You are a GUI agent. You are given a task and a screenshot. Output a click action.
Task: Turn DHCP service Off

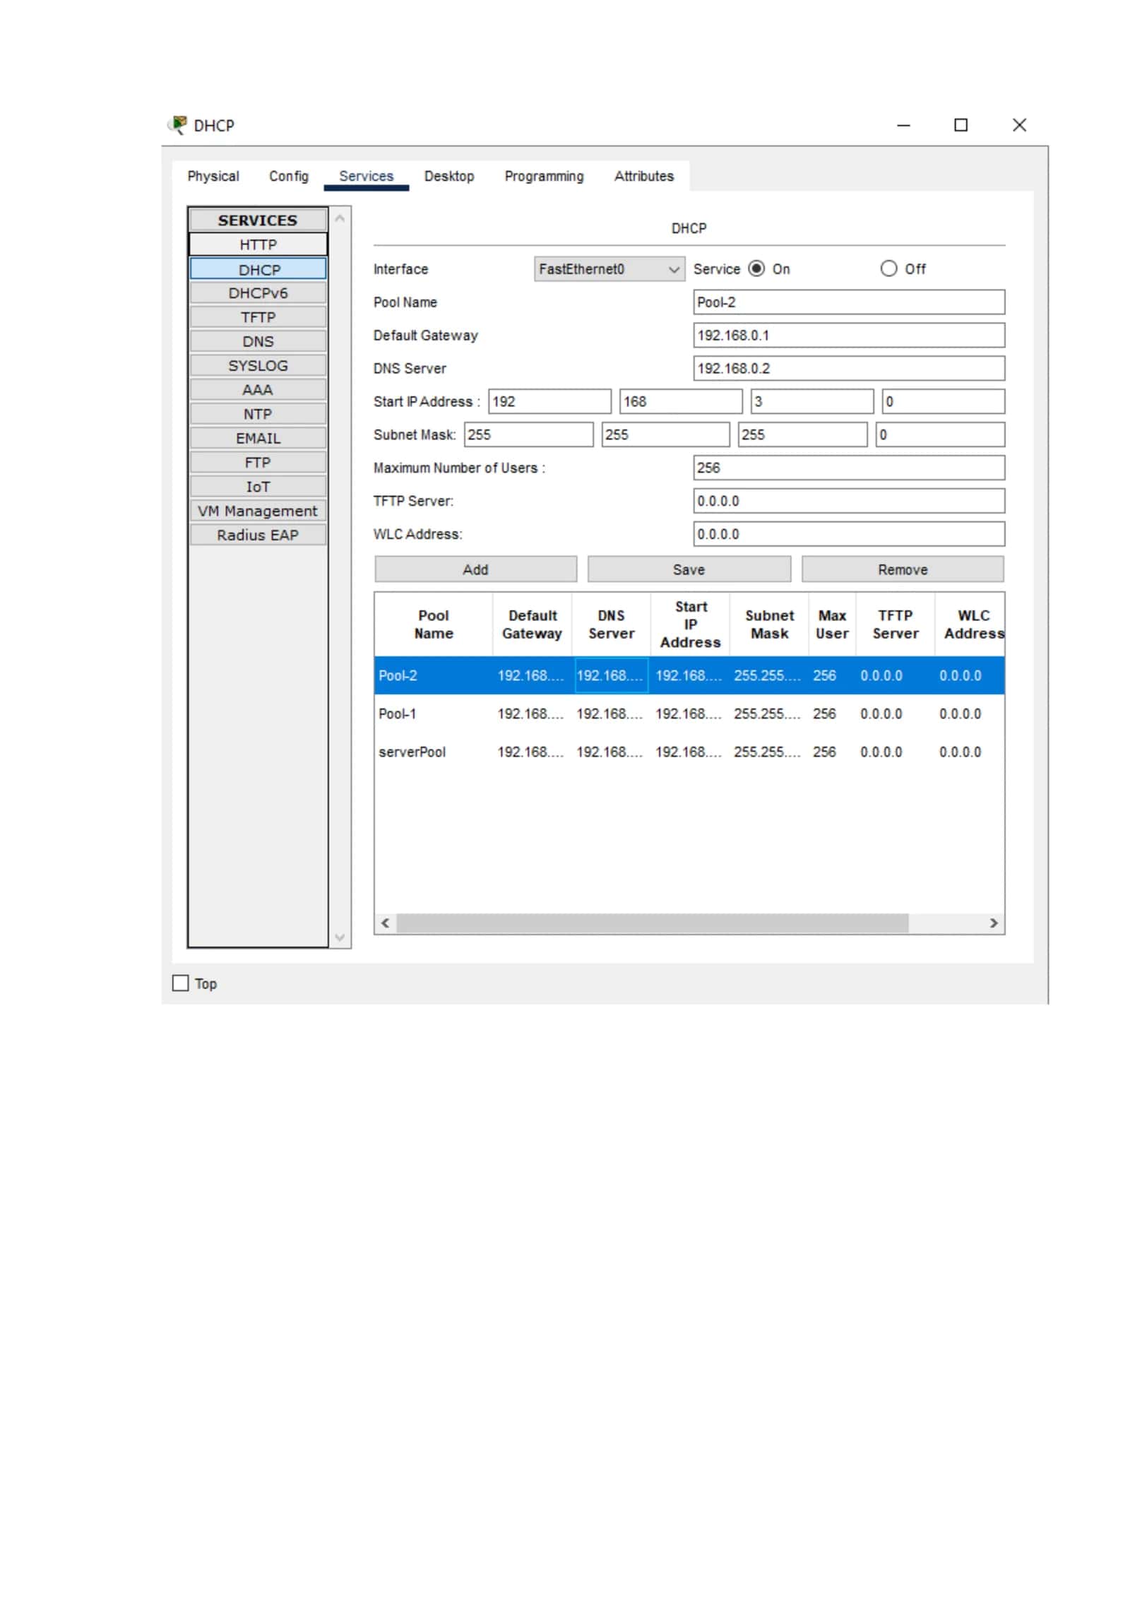coord(888,268)
